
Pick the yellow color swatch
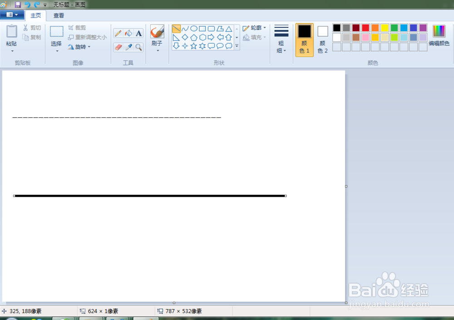pos(385,28)
